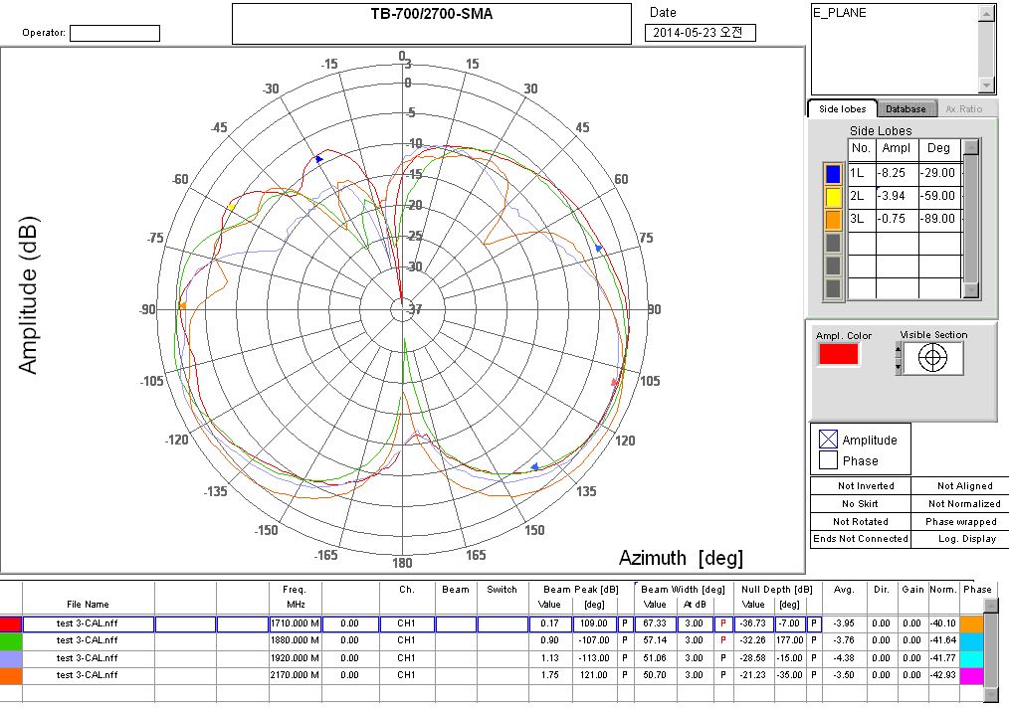Toggle the Phase wrapped status button

tap(960, 522)
